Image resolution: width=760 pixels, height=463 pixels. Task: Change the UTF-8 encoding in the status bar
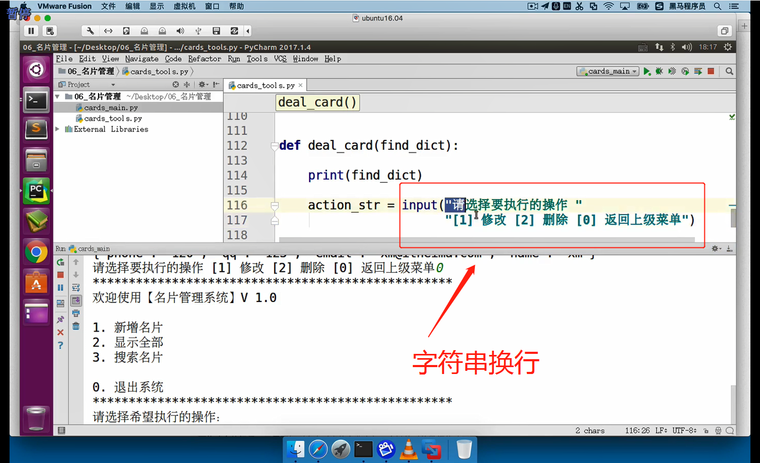pos(684,431)
